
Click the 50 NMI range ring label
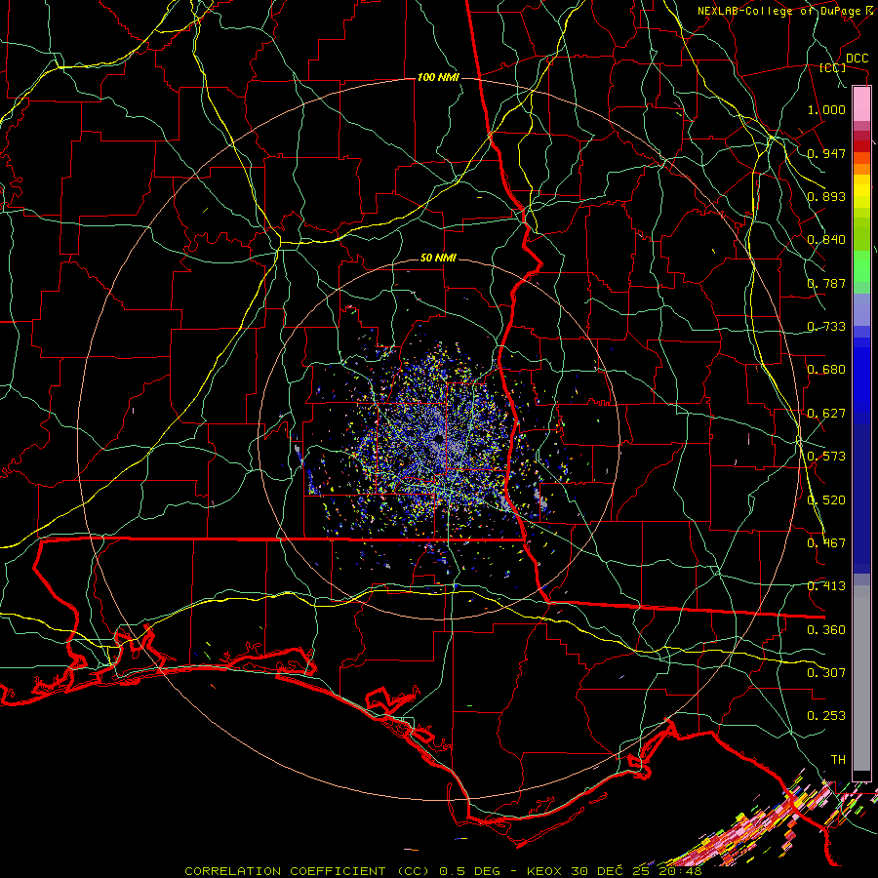pyautogui.click(x=438, y=258)
